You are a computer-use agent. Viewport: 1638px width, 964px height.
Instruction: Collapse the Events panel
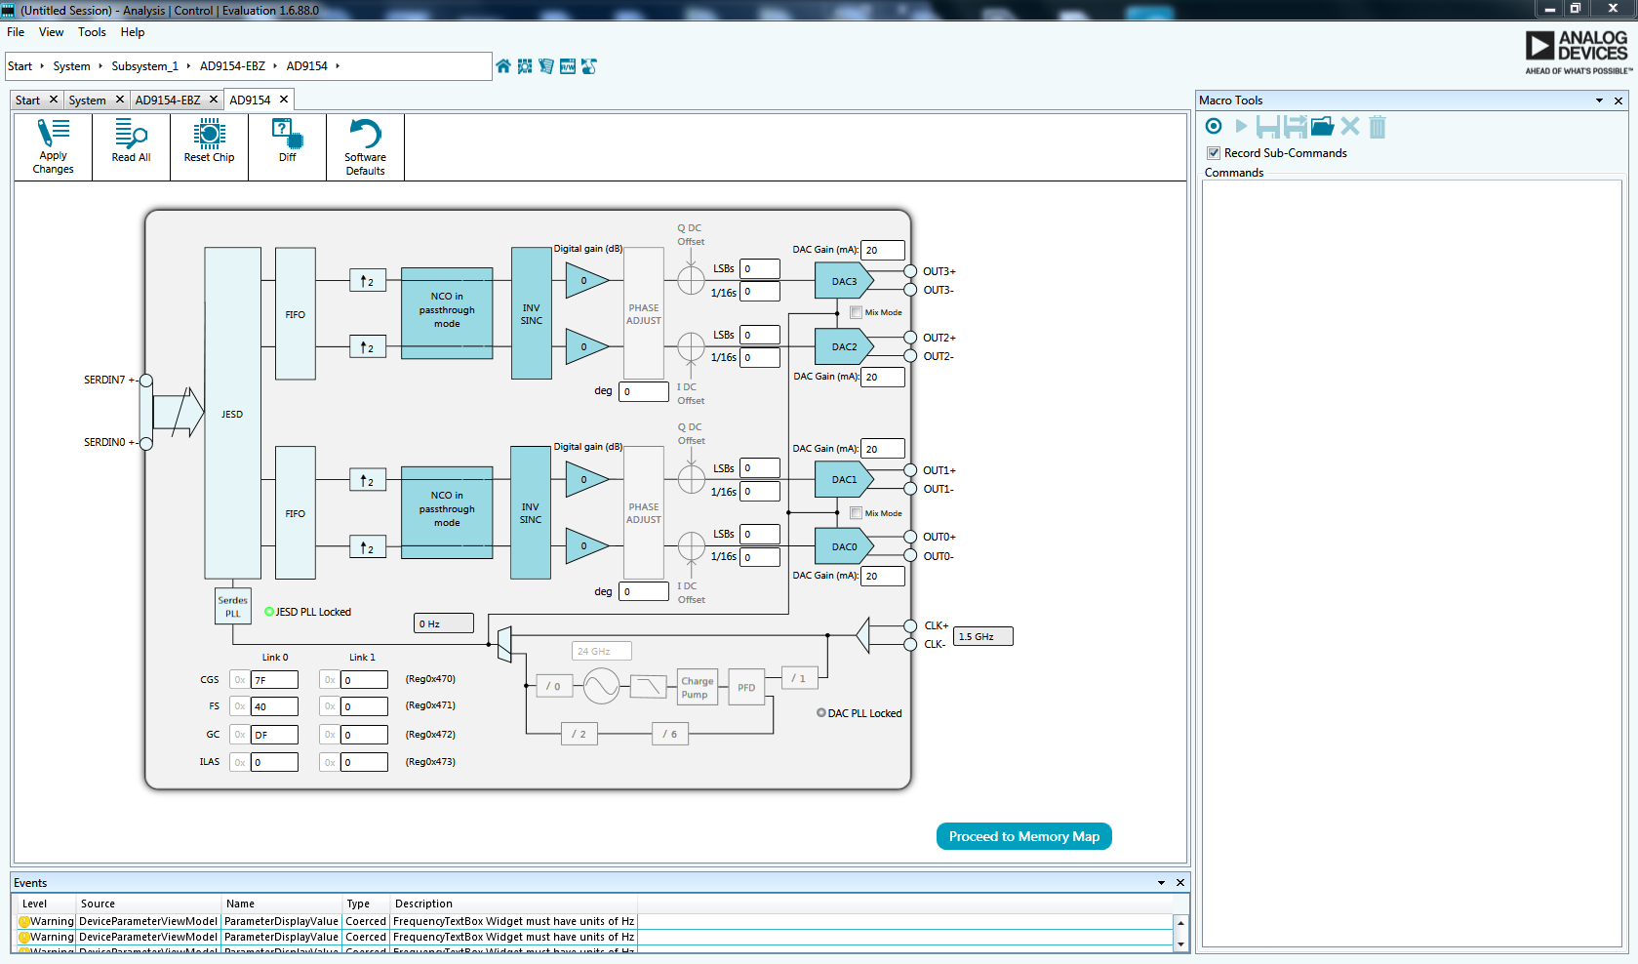pos(1161,882)
